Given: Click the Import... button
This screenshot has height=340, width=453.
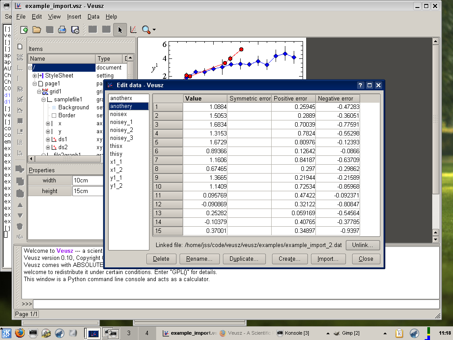Looking at the screenshot, I should coord(328,259).
